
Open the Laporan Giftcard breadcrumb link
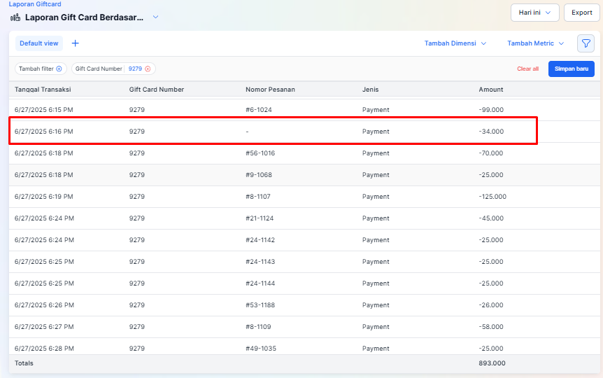click(x=35, y=3)
